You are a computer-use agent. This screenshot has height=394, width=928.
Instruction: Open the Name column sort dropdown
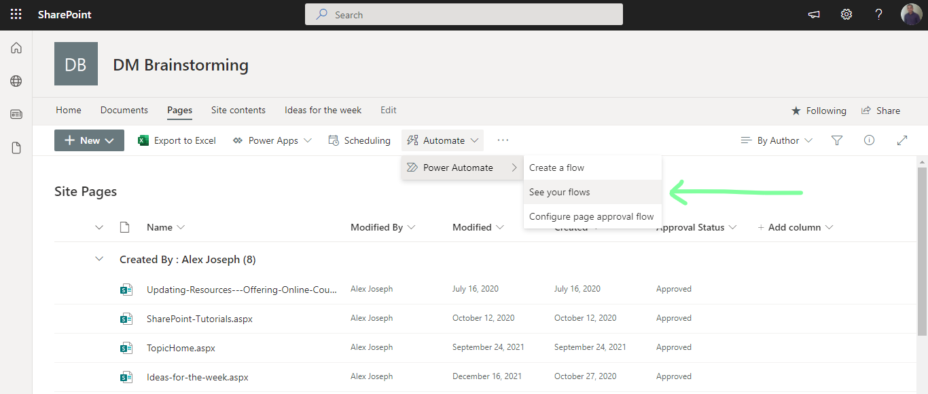click(x=181, y=227)
